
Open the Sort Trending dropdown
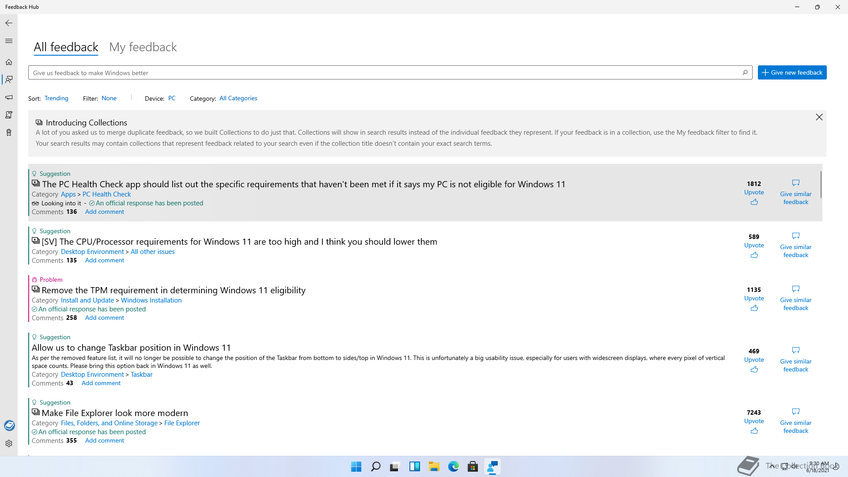pos(56,98)
